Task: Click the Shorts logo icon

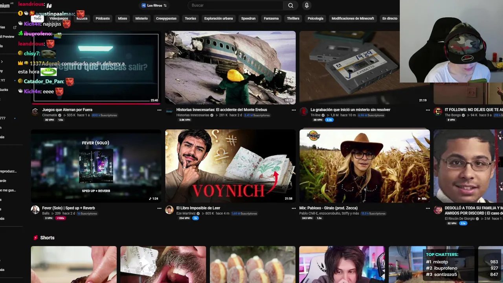Action: (x=36, y=238)
